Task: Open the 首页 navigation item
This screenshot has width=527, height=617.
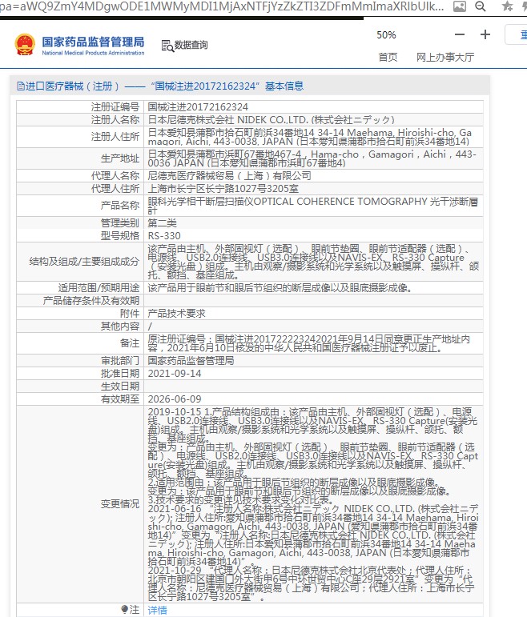Action: (x=388, y=58)
